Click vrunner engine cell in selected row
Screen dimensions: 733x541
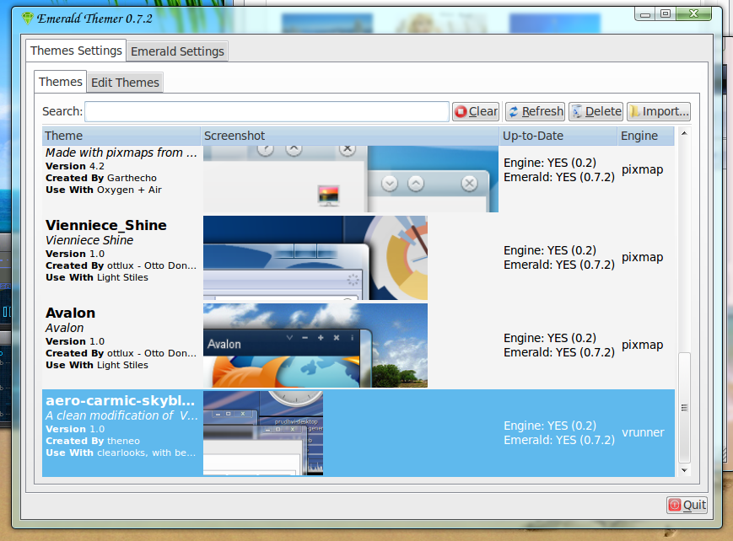643,432
